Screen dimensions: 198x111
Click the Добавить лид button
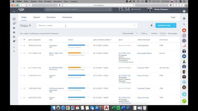pyautogui.click(x=164, y=25)
